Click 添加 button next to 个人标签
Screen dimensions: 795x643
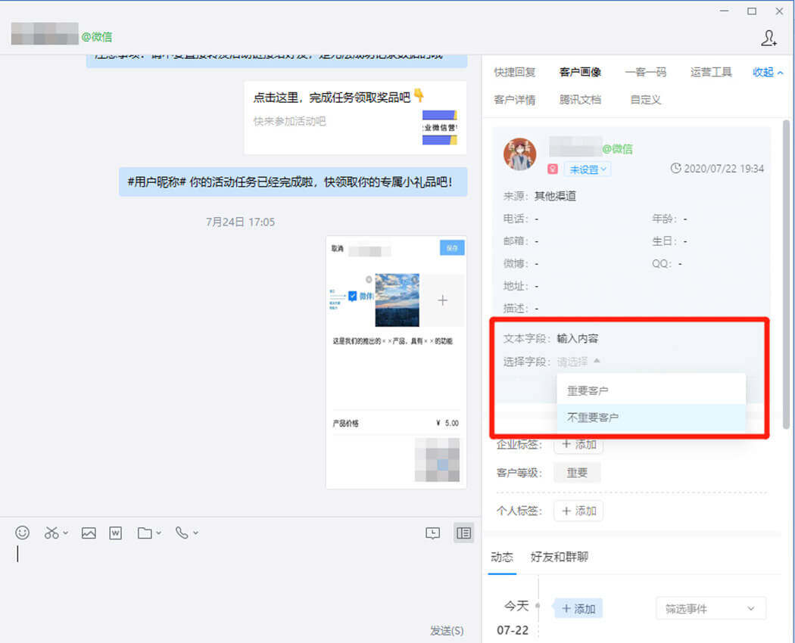click(578, 511)
